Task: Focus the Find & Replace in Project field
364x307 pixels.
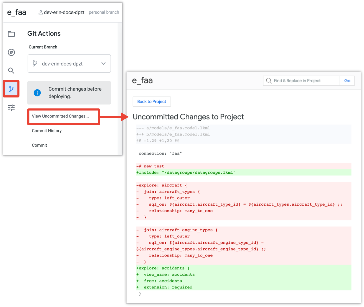Action: [x=305, y=81]
